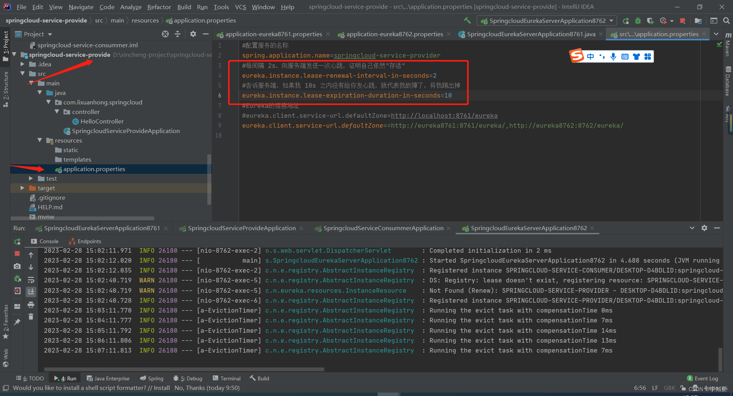Collapse the springcloud-service-provide project node

tap(14, 55)
